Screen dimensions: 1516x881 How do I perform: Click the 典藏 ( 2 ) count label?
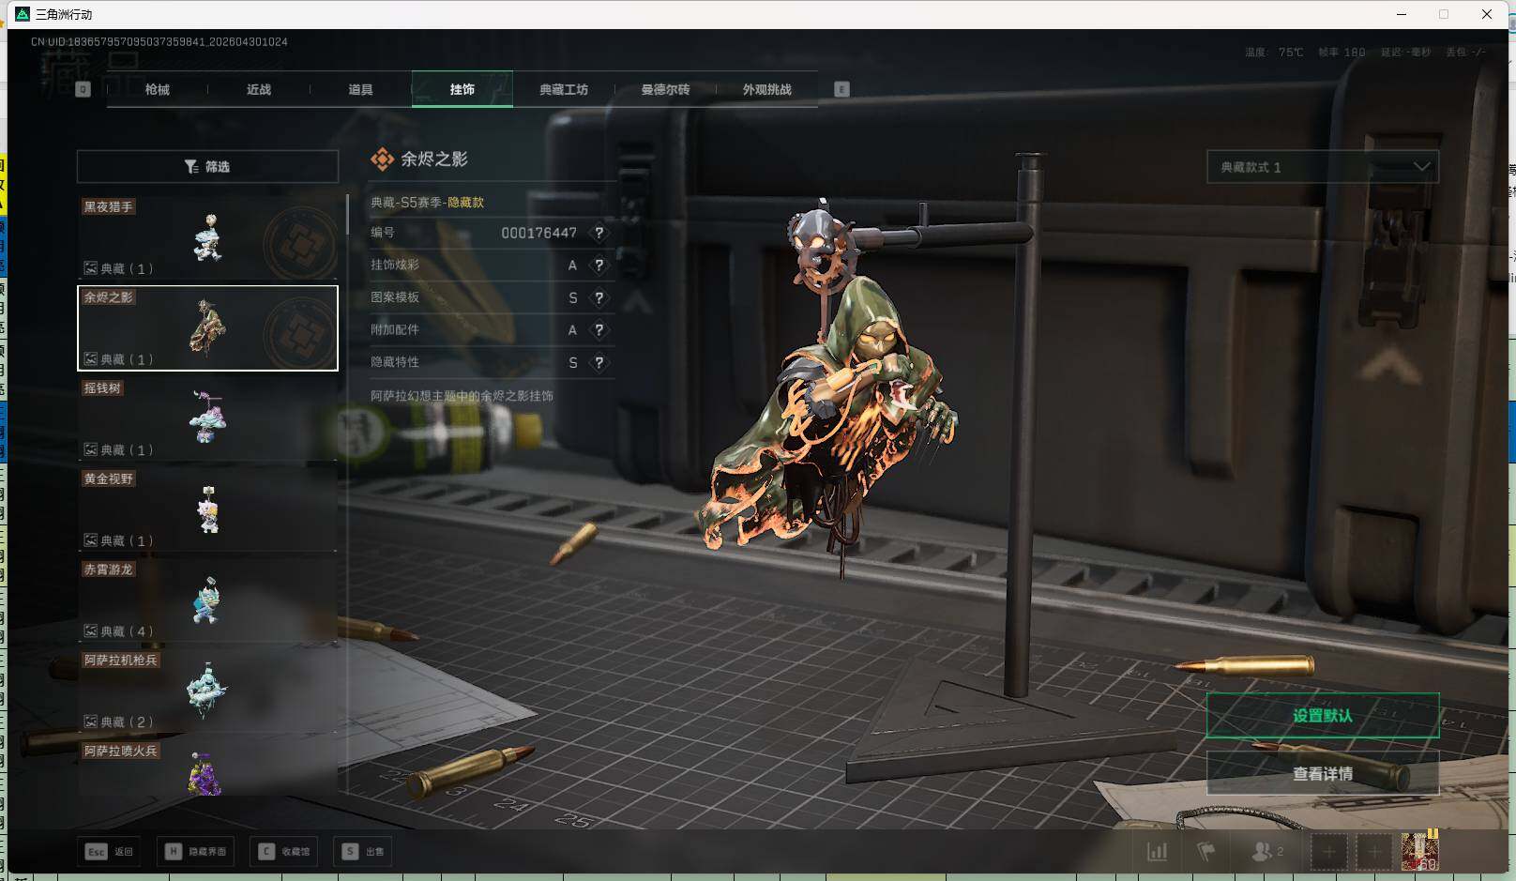click(127, 722)
